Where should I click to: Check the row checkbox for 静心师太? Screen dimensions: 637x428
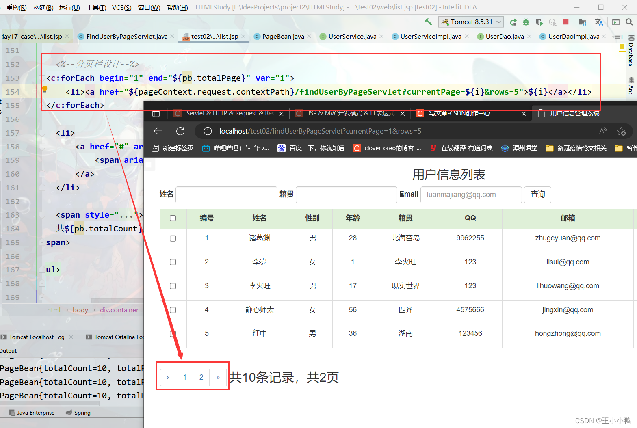pyautogui.click(x=173, y=310)
